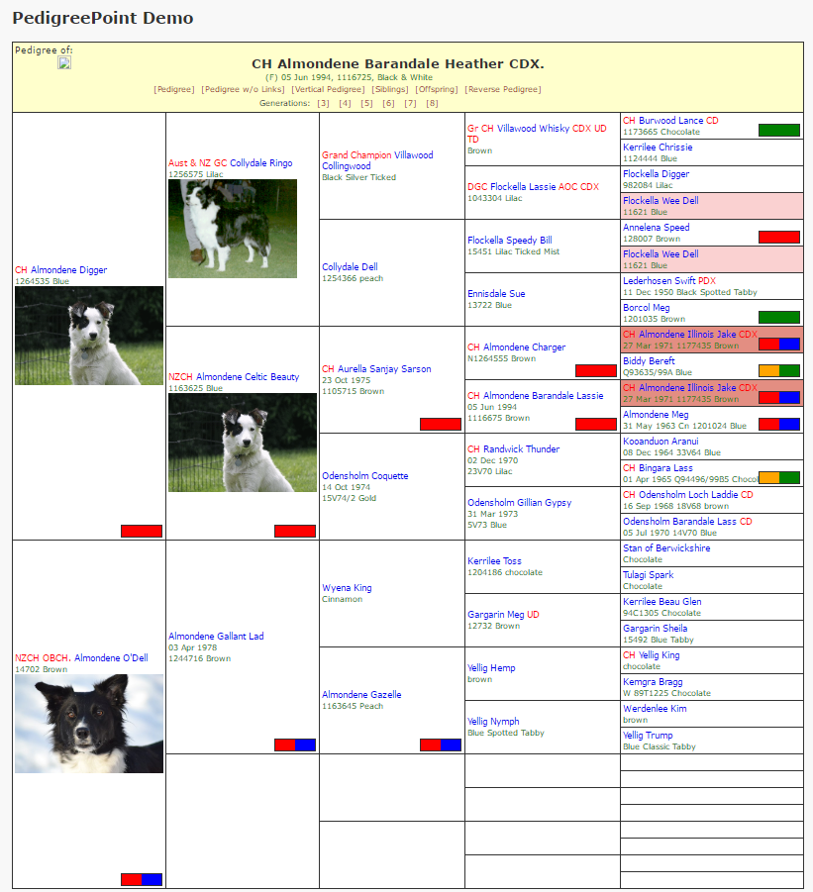Click the red-blue swatch in Almondene O'Dell cell
The image size is (813, 892).
pyautogui.click(x=142, y=880)
